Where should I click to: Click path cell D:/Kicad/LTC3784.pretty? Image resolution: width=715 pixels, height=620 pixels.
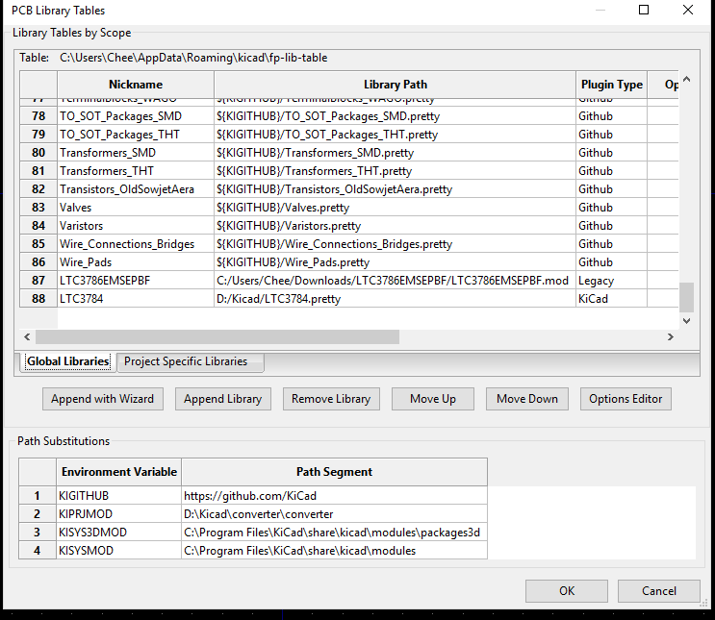(x=395, y=298)
